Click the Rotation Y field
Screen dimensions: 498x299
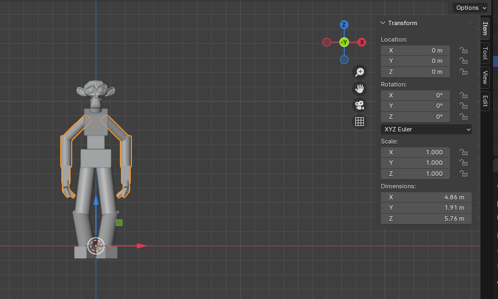point(415,106)
